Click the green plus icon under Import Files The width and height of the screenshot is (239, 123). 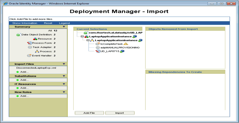click(18, 72)
